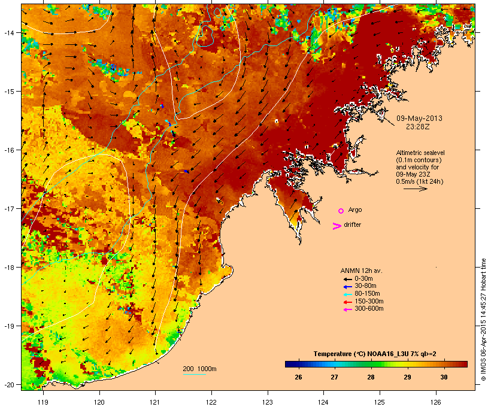Click the longitude axis label 119

coord(43,402)
